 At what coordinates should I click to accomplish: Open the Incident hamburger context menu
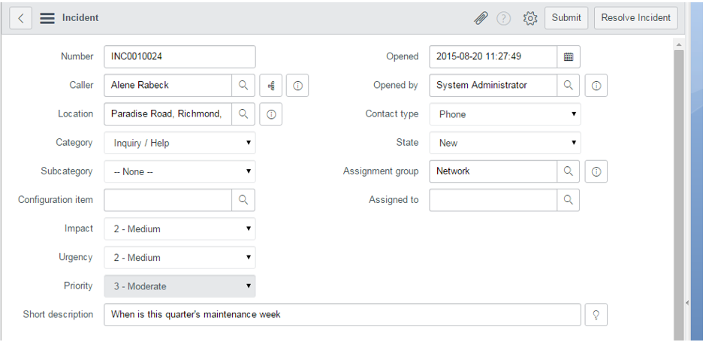tap(47, 18)
